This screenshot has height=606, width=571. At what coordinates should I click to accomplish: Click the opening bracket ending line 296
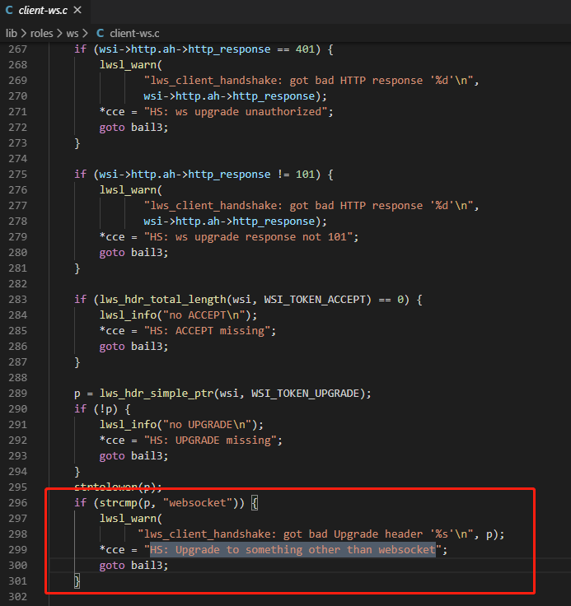point(255,503)
